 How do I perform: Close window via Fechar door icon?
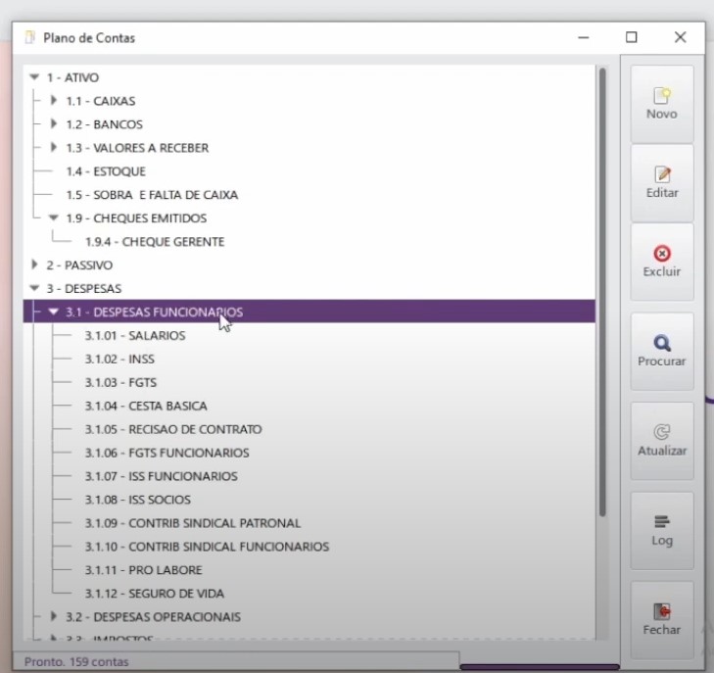(662, 611)
